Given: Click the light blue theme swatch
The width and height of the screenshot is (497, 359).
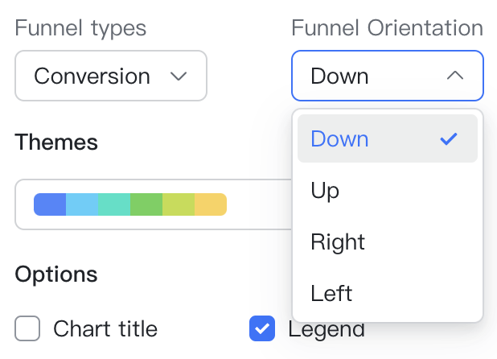Looking at the screenshot, I should click(82, 204).
